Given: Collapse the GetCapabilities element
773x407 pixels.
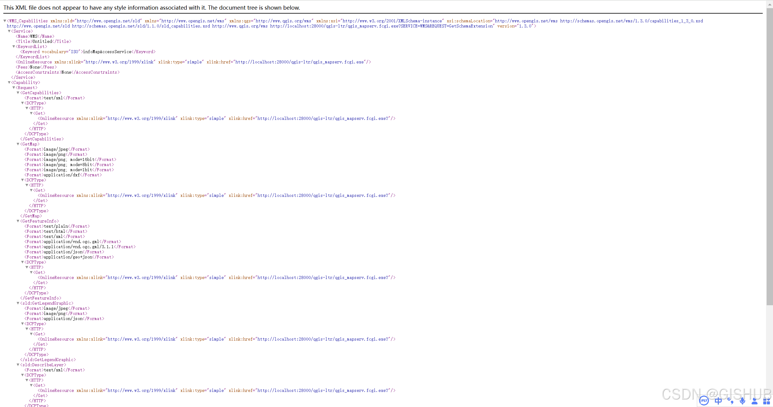Looking at the screenshot, I should (18, 93).
